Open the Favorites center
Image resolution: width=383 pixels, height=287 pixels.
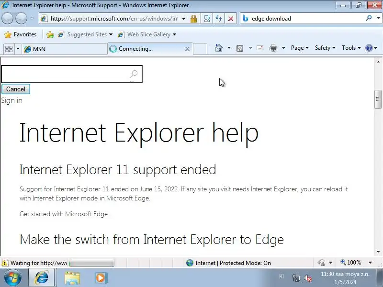21,34
